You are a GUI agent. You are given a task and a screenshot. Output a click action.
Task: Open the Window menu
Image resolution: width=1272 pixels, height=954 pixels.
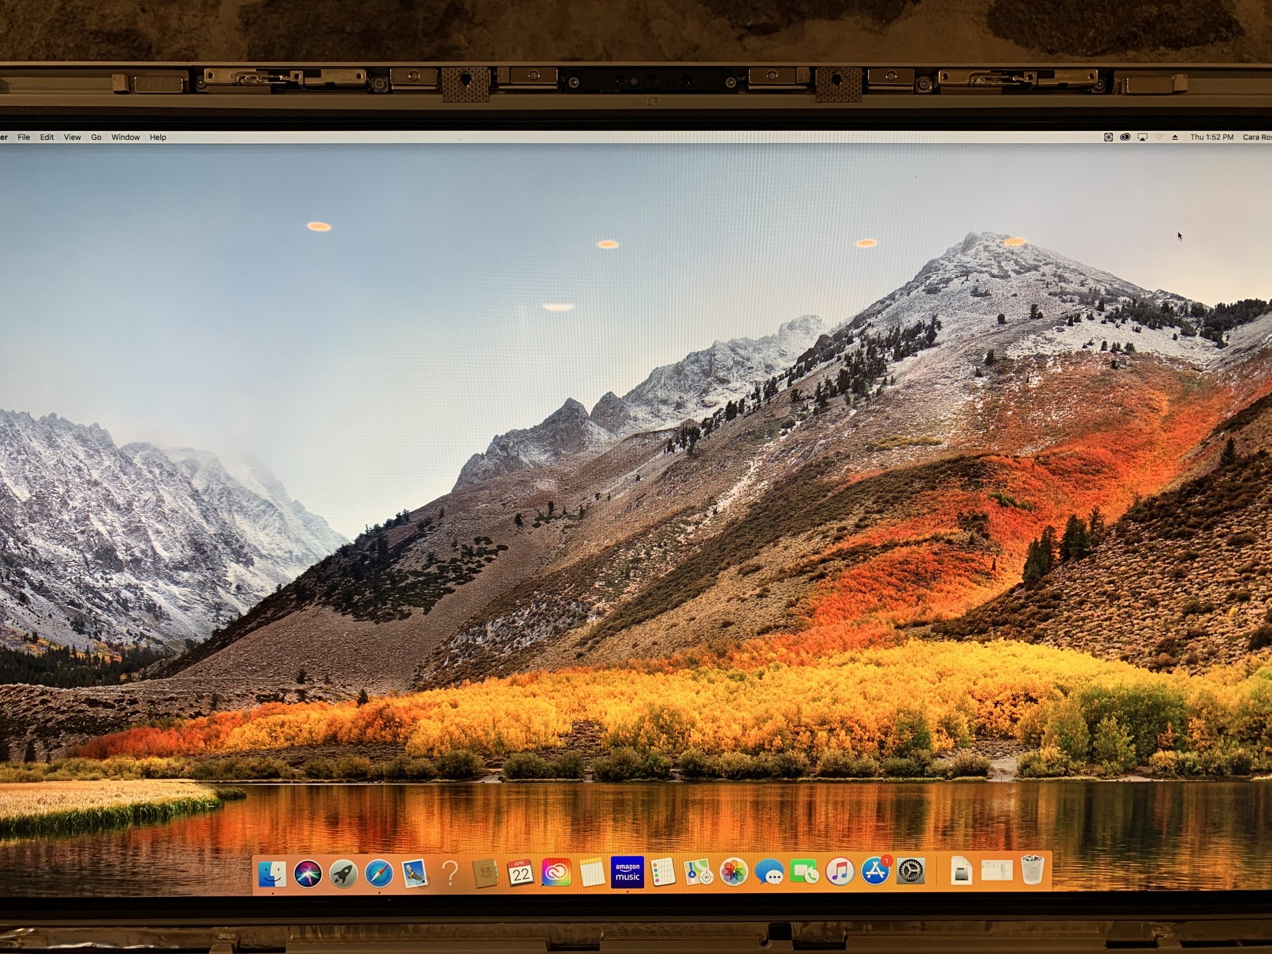[125, 137]
